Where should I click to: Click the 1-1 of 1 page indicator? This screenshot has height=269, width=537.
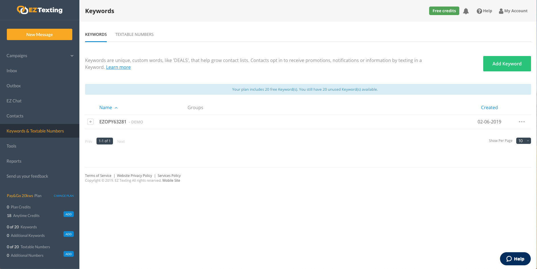point(105,141)
